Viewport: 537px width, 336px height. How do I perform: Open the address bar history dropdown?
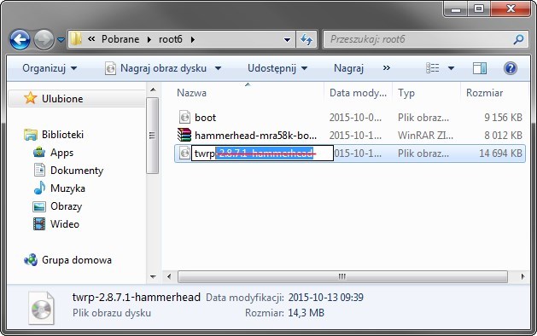point(287,40)
